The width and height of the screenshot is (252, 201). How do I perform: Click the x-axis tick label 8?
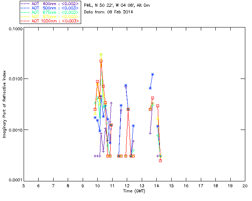(x=68, y=186)
